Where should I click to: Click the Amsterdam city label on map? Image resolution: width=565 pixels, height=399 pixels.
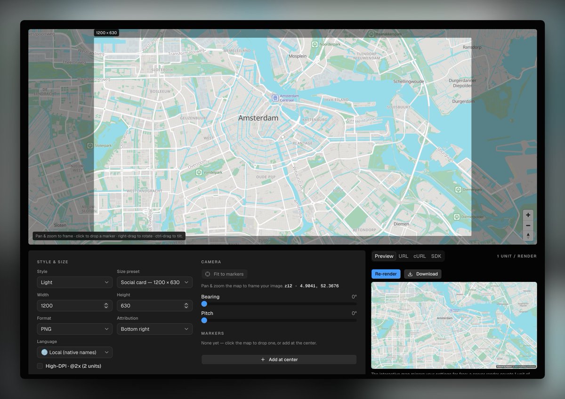(x=258, y=118)
